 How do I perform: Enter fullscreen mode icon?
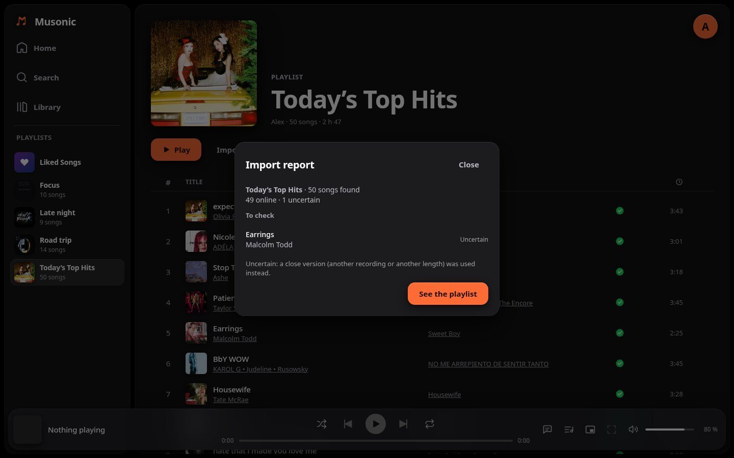tap(612, 430)
